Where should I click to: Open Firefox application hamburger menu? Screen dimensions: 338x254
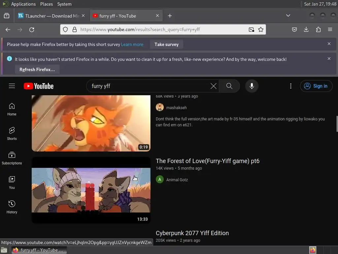330,29
